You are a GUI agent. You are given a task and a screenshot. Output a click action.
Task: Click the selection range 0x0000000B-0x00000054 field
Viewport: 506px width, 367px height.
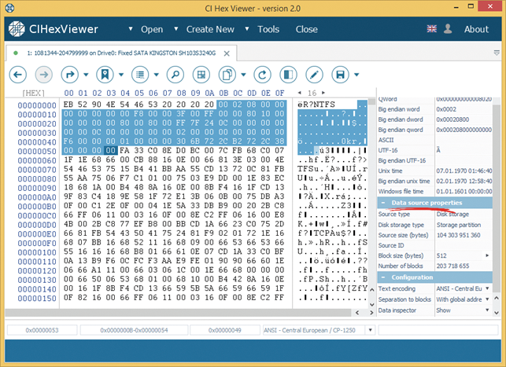pos(134,330)
